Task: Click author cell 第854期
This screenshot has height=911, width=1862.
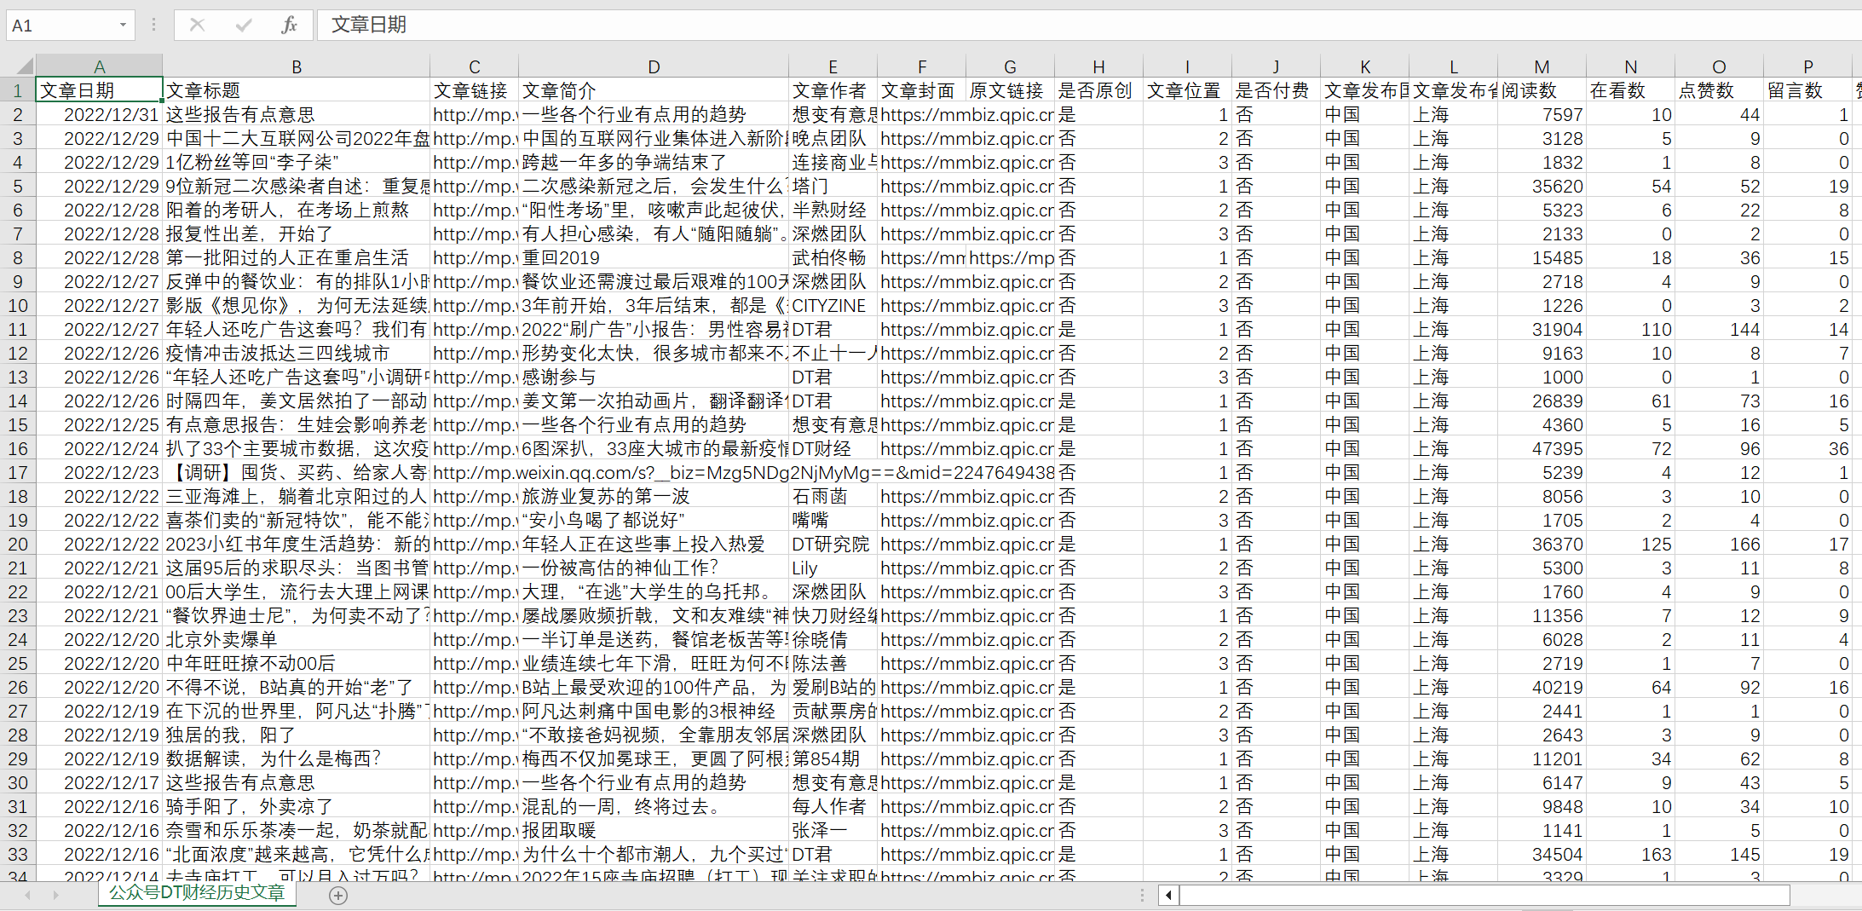Action: pos(833,758)
